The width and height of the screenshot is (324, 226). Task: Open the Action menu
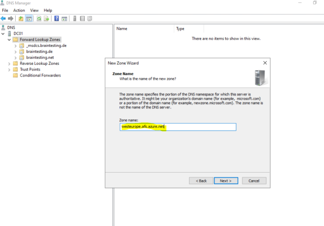[19, 10]
